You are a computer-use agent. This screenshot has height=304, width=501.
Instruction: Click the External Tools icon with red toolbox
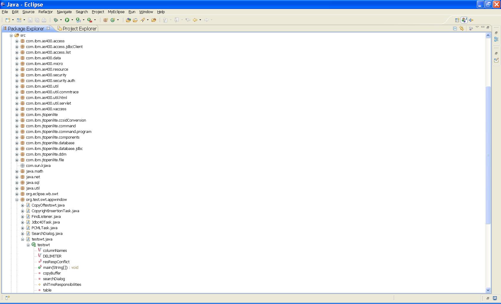coord(89,20)
